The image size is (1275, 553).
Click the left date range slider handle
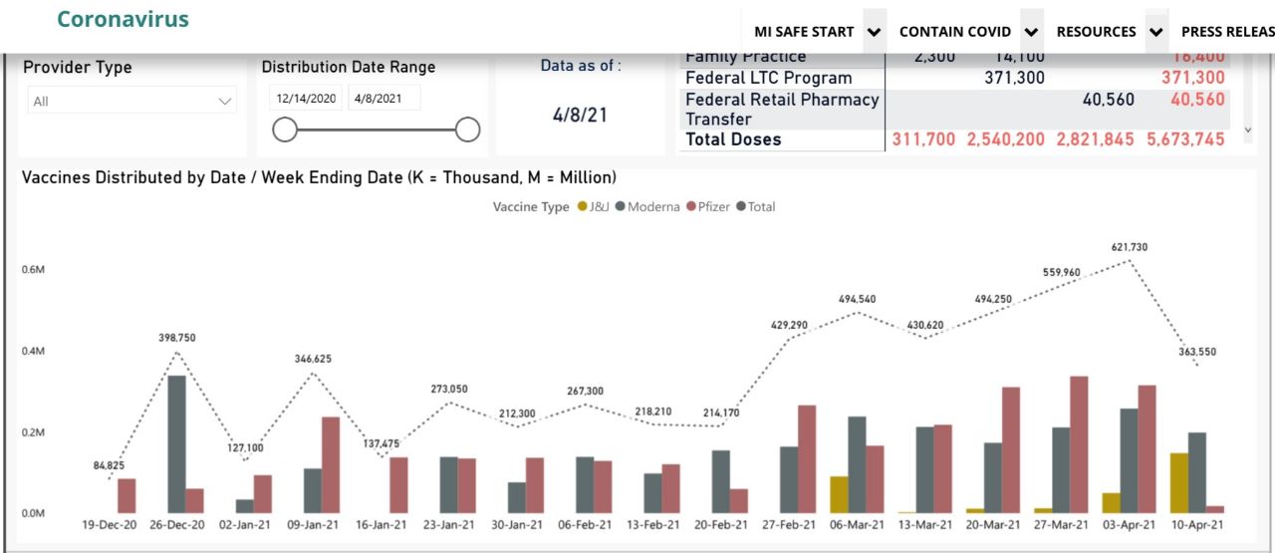coord(285,130)
